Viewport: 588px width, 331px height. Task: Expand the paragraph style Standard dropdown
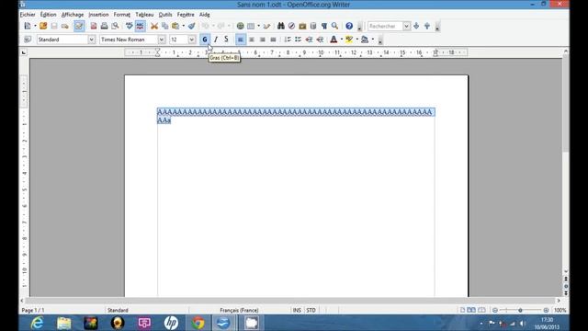[x=92, y=40]
